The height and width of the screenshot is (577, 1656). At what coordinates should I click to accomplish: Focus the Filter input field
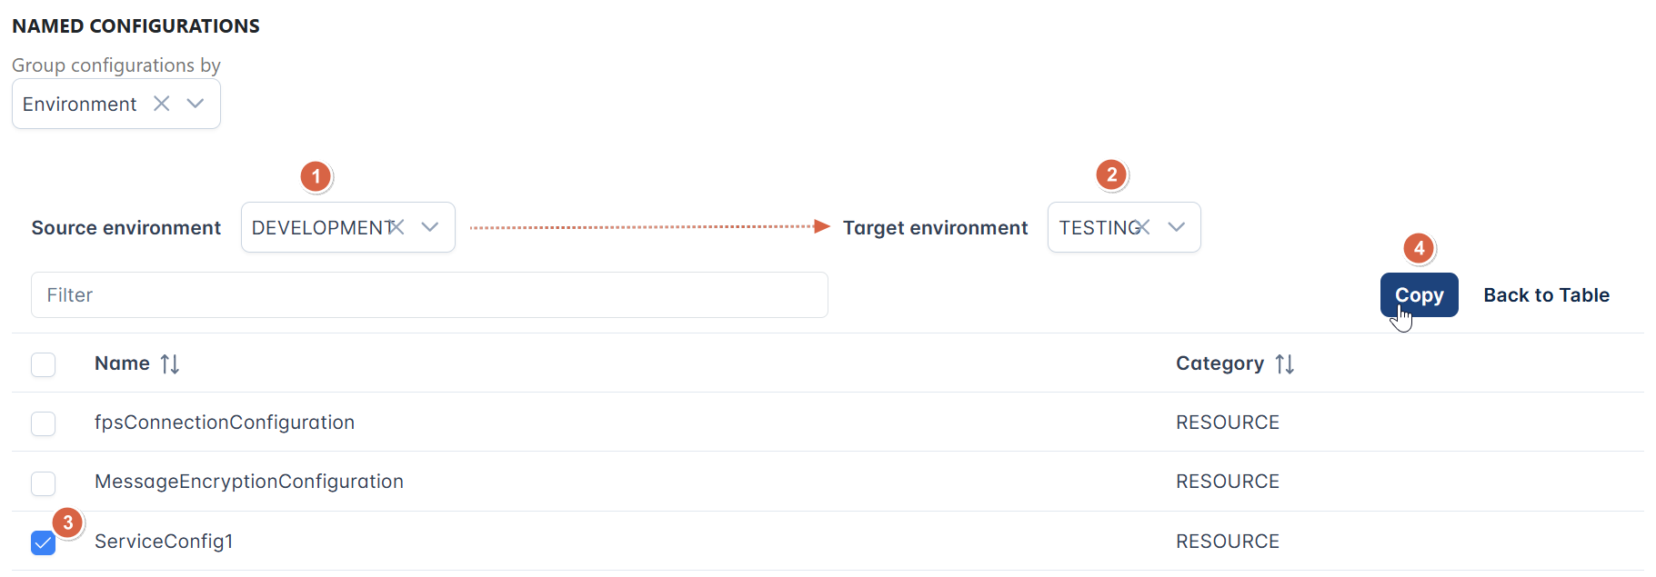[x=429, y=295]
